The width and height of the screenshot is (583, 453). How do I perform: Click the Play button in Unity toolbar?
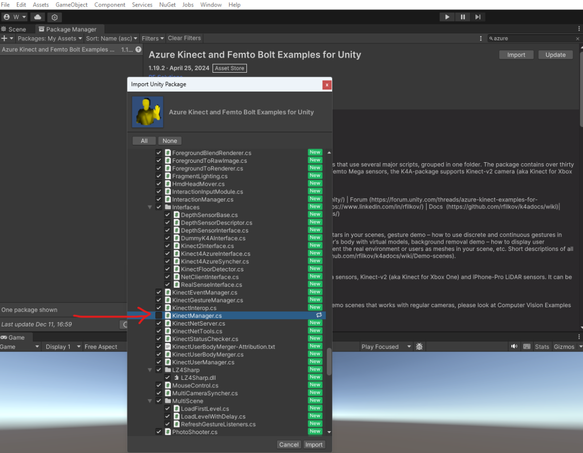tap(447, 17)
